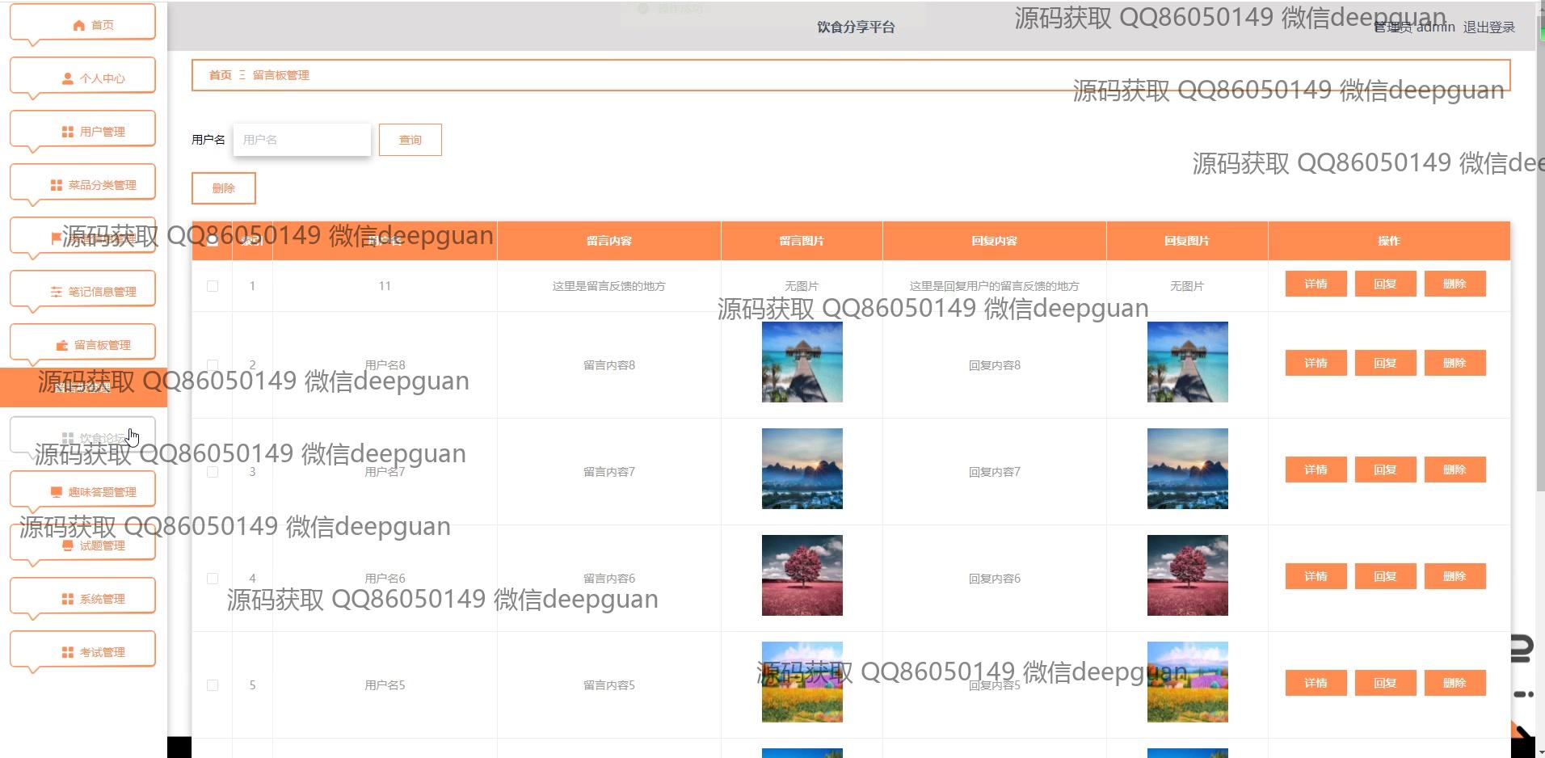Click 删除 for the 用户名6 row

point(1454,576)
